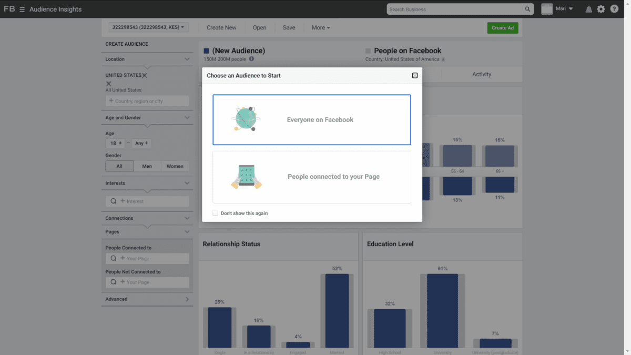The image size is (631, 355).
Task: Click the search magnifier in Search Business
Action: [527, 9]
